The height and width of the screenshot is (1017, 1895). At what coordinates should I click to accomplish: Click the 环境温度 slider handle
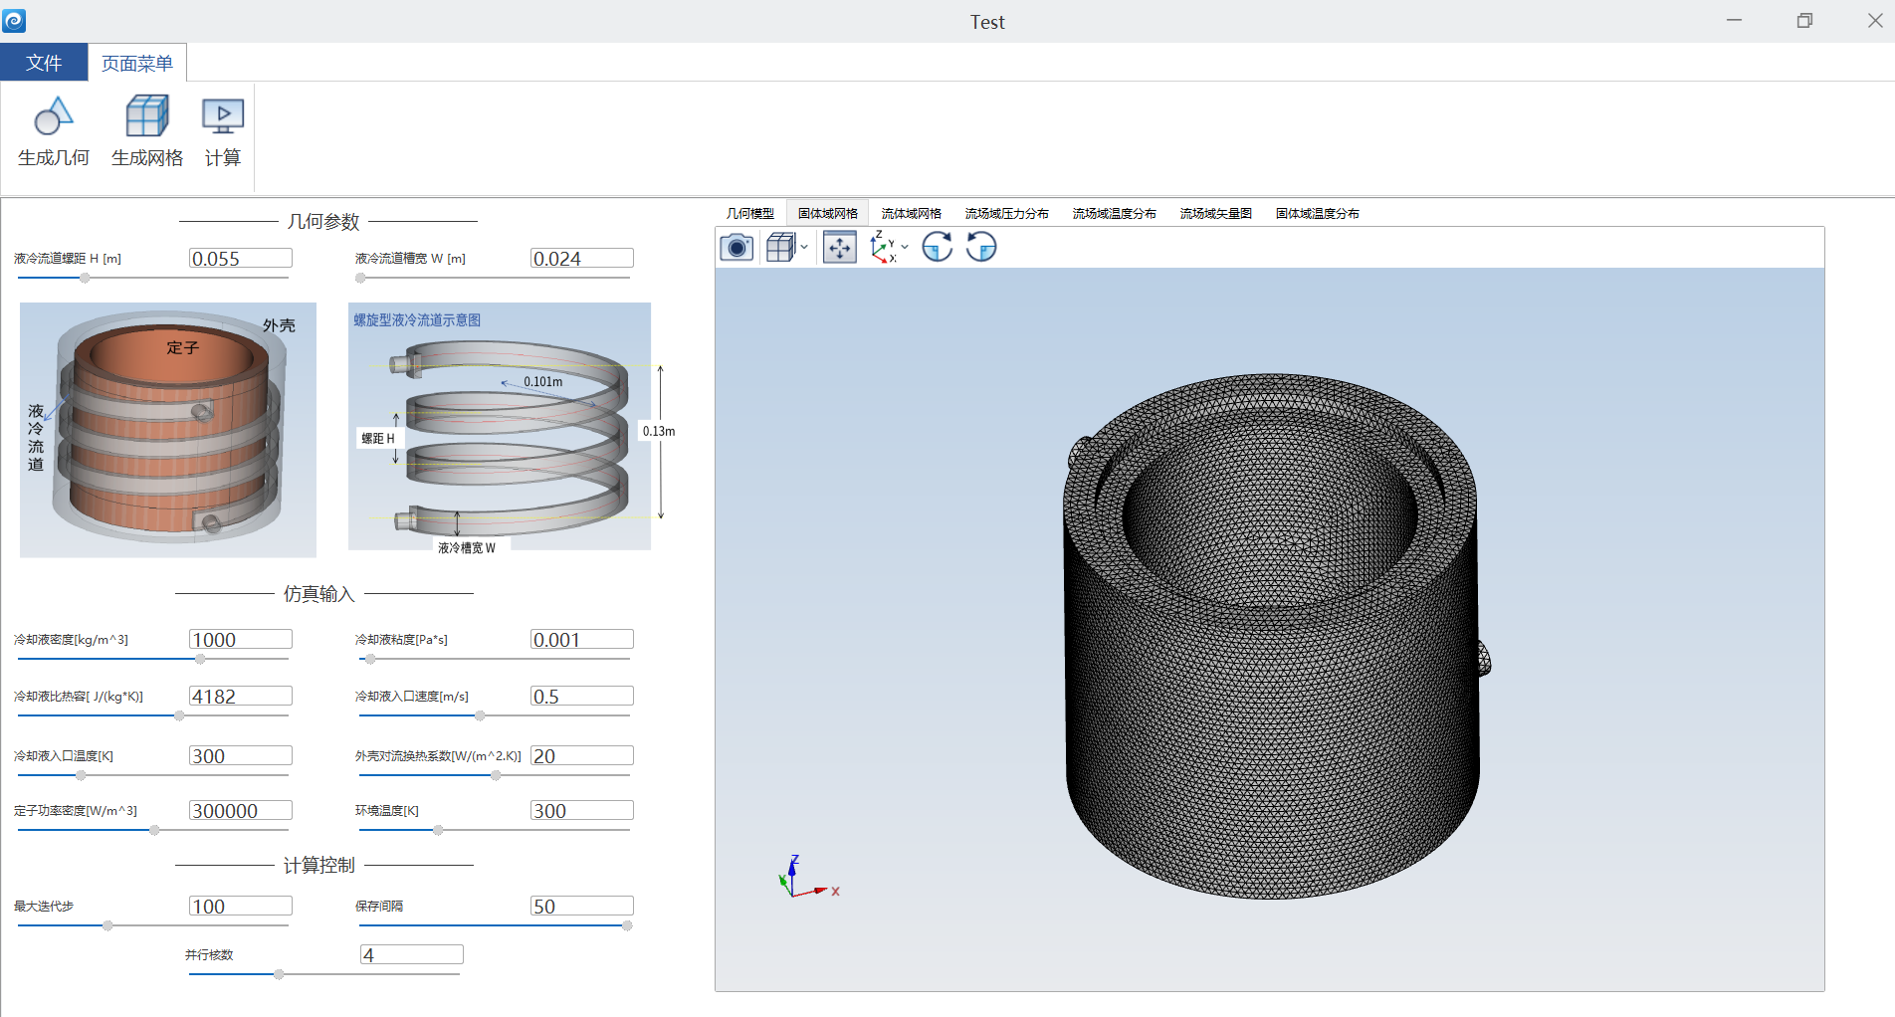click(x=438, y=830)
